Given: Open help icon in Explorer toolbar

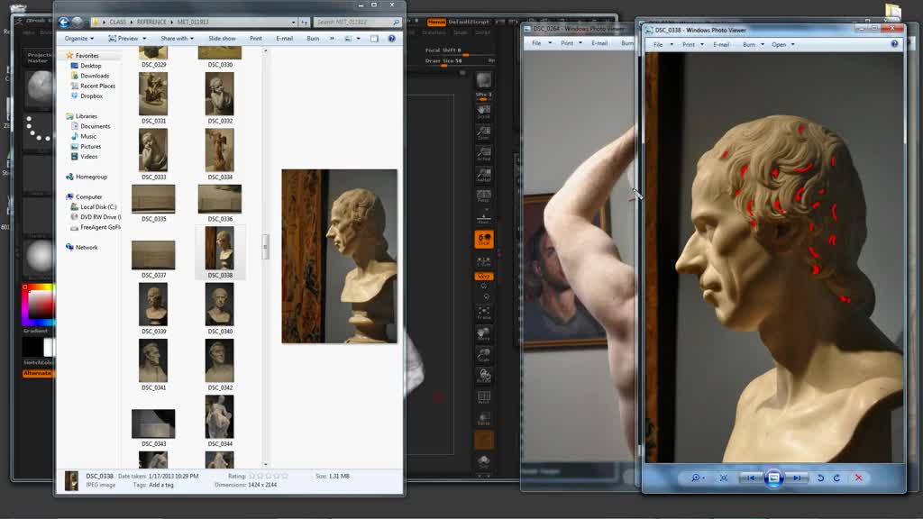Looking at the screenshot, I should [x=391, y=39].
